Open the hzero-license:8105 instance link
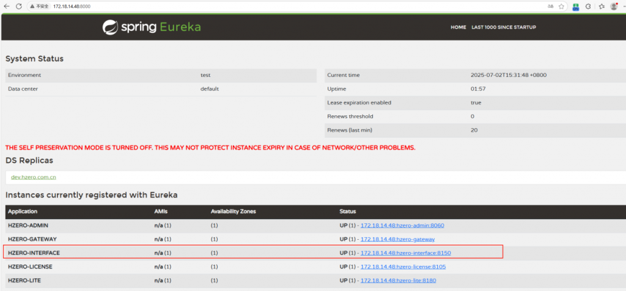626x291 pixels. coord(403,267)
